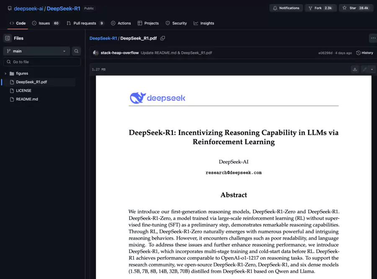Open the deepseek-ai owner link

[28, 8]
